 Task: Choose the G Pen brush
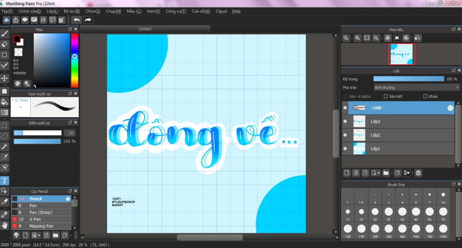coord(41,219)
